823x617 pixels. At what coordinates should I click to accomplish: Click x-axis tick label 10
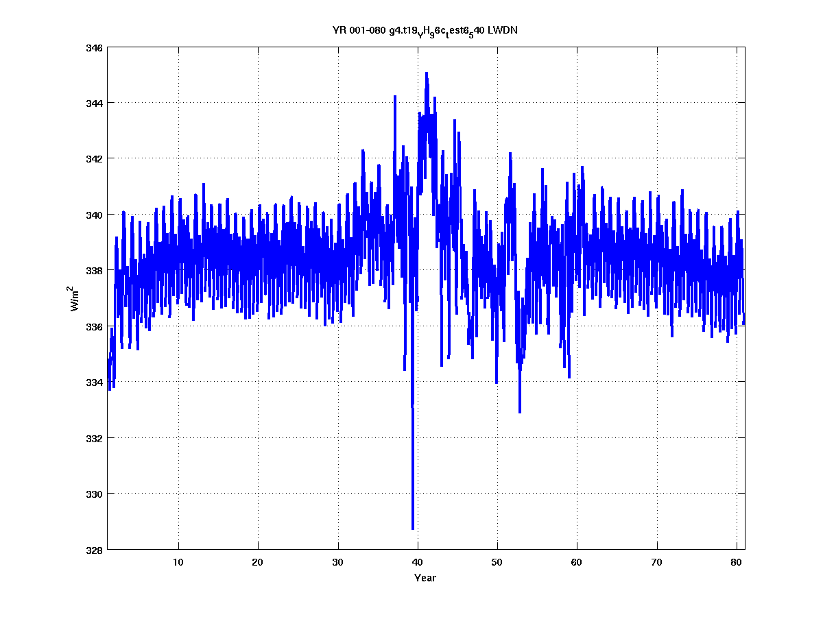point(178,562)
